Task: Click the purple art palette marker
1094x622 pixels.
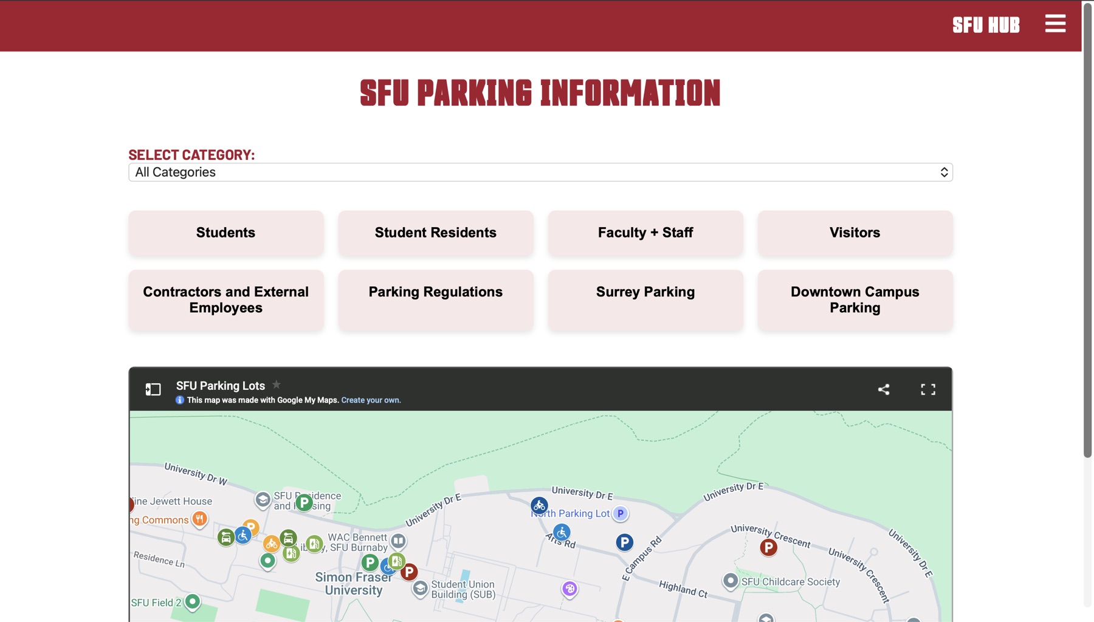Action: (569, 589)
